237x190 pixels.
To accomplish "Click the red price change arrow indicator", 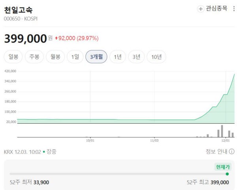I will (x=57, y=38).
